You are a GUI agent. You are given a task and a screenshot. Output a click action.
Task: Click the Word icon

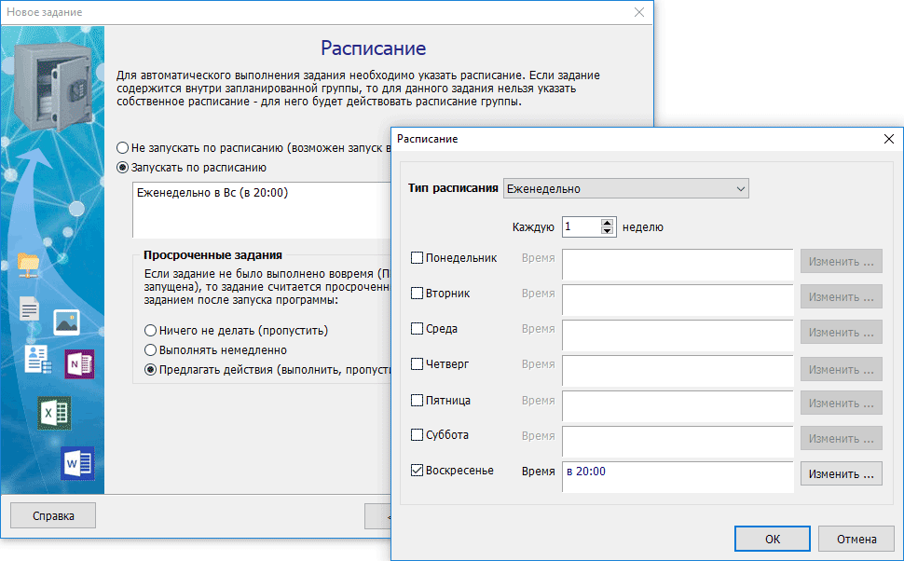(77, 462)
